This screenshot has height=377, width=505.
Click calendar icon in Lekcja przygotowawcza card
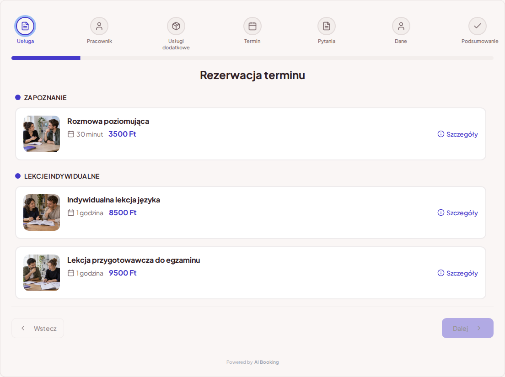click(x=71, y=273)
